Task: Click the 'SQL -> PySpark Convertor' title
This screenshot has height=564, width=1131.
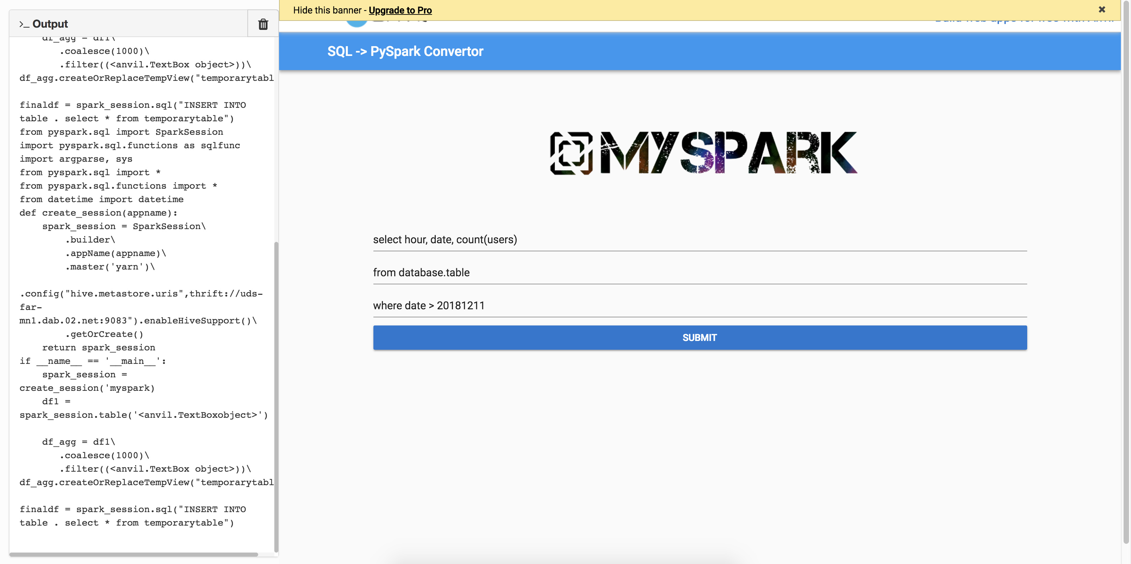Action: (405, 51)
